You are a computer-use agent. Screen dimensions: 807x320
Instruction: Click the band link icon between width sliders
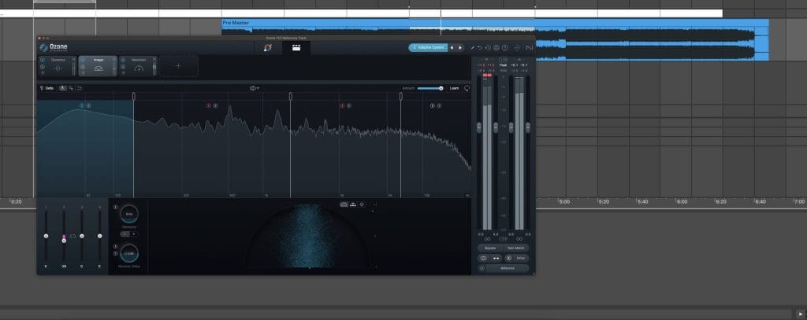point(73,236)
